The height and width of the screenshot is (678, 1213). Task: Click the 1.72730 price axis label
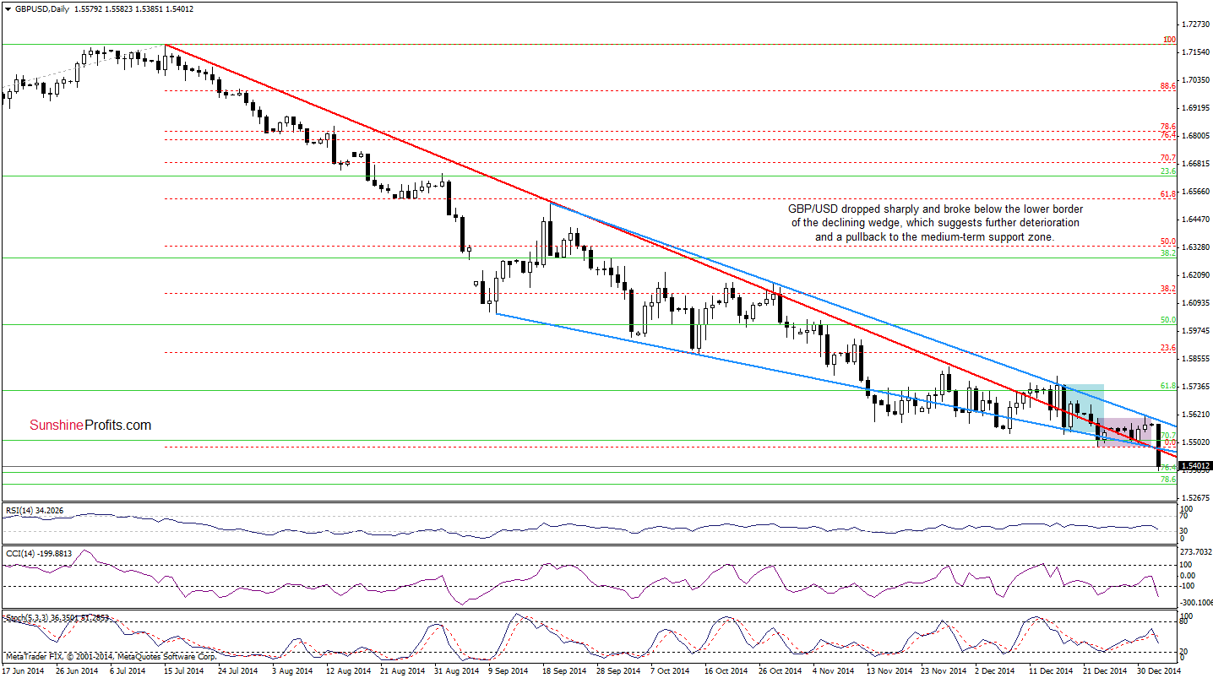click(1194, 24)
